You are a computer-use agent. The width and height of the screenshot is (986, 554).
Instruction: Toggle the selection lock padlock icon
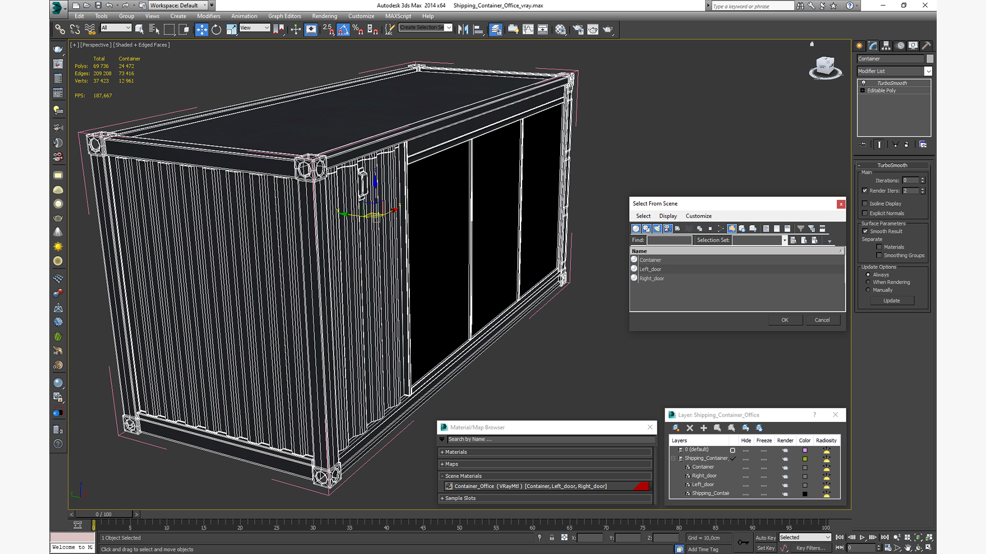pos(552,538)
